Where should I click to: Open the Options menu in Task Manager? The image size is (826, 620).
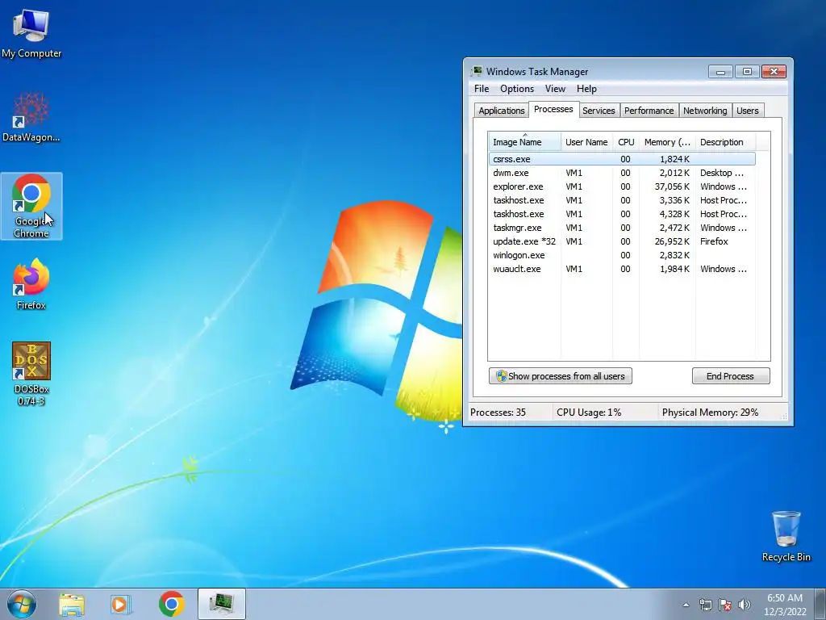click(x=517, y=89)
